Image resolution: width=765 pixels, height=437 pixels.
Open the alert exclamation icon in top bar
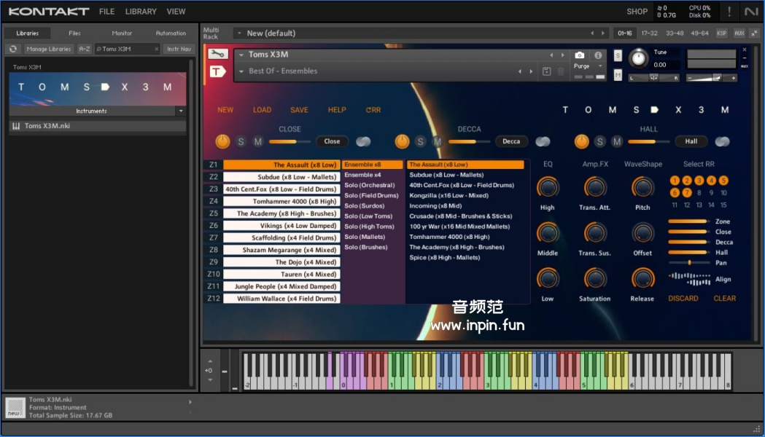click(729, 12)
